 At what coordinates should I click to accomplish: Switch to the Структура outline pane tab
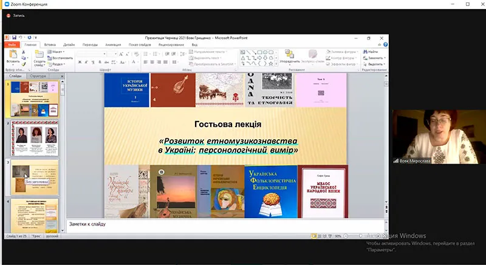click(x=38, y=76)
